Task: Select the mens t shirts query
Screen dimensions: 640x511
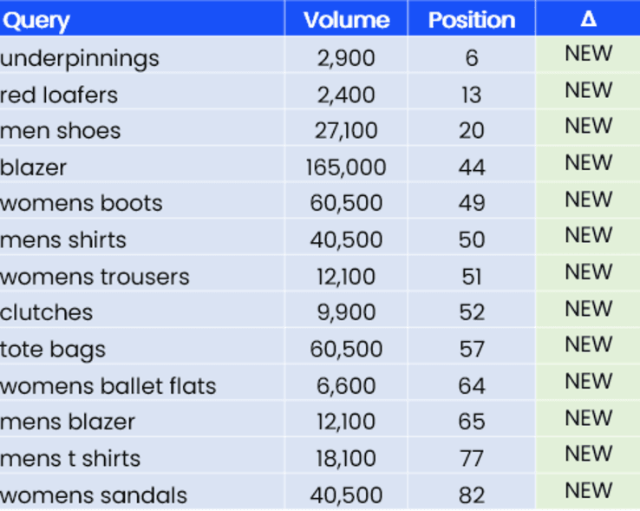Action: [70, 458]
